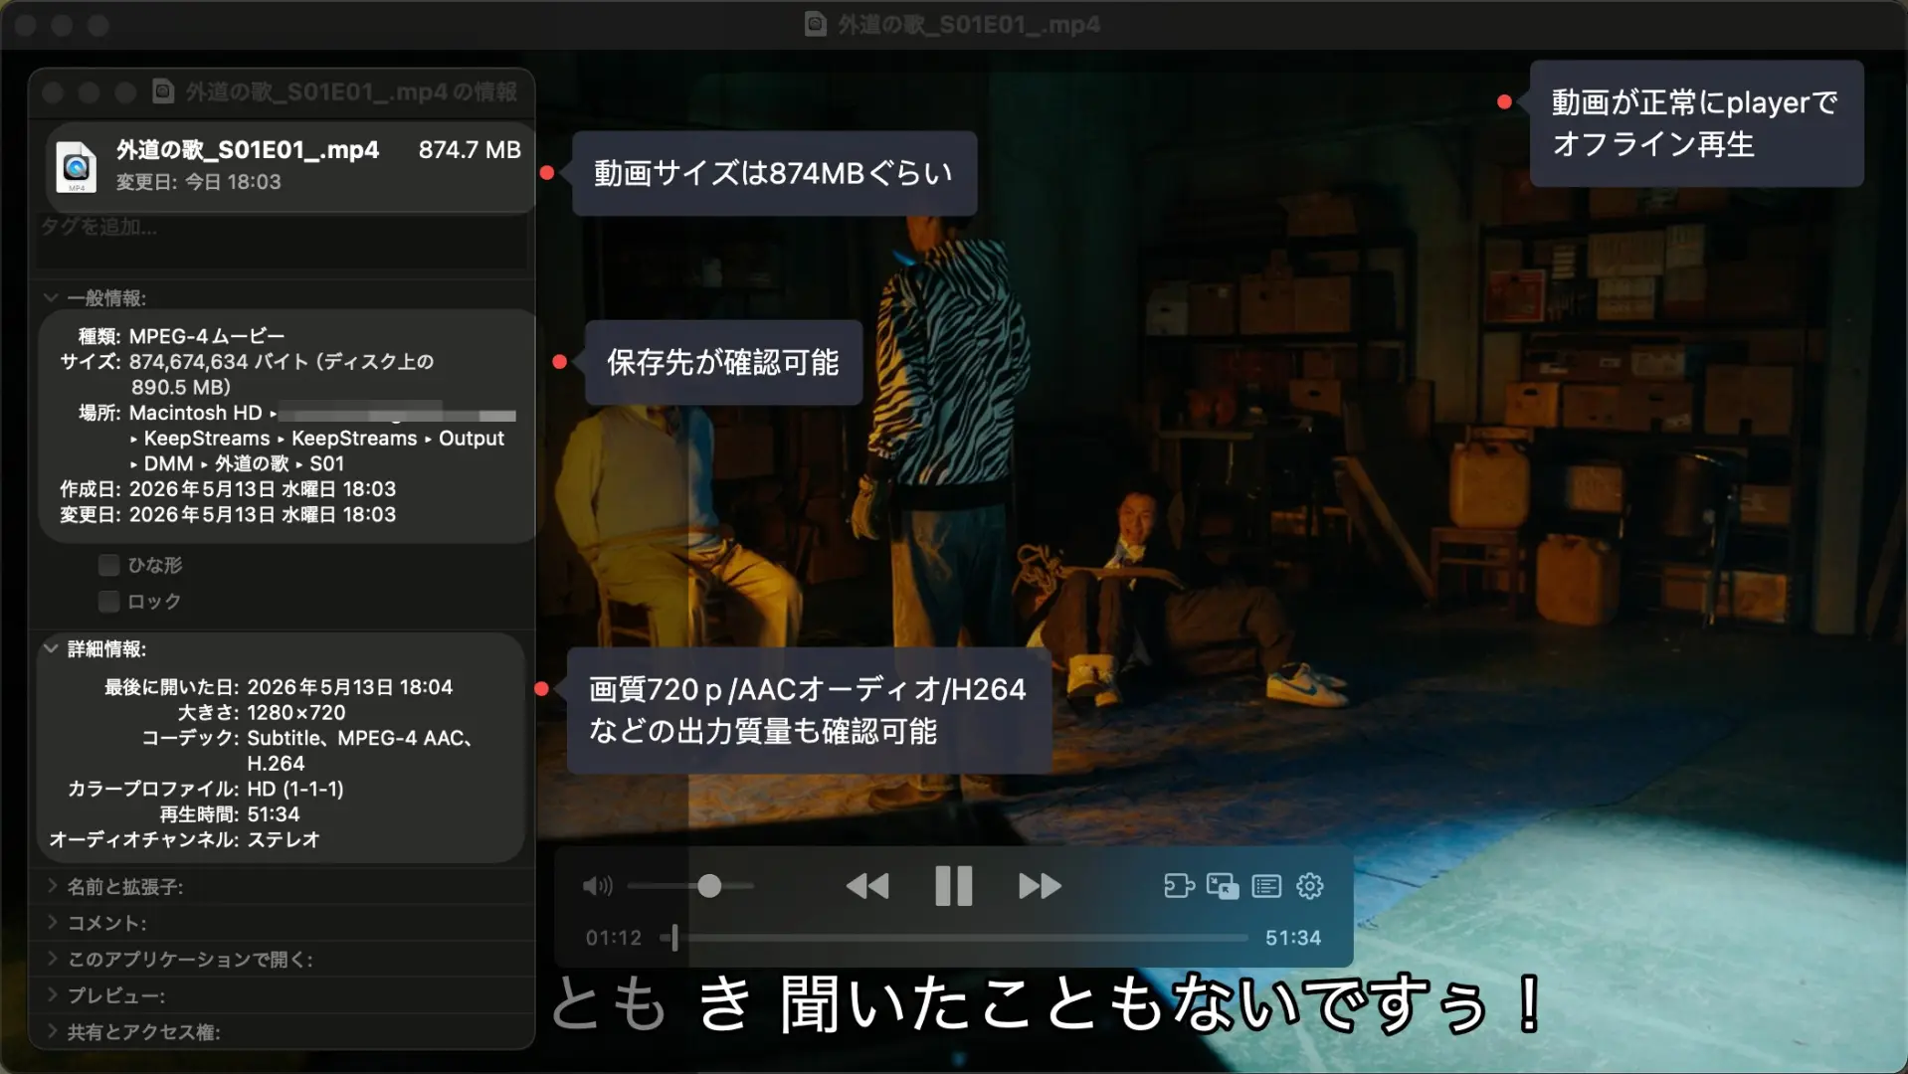Expand the 名前と拡張子 section

point(52,885)
